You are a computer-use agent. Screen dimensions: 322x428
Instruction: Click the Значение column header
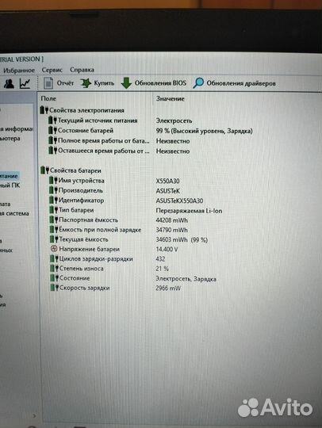tap(171, 99)
